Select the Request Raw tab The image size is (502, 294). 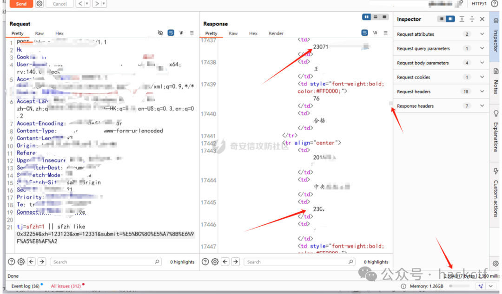[x=40, y=33]
